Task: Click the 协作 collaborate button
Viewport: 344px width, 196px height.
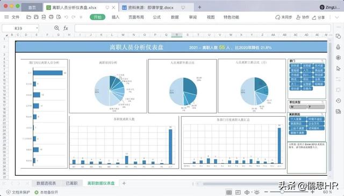Action: coord(303,17)
